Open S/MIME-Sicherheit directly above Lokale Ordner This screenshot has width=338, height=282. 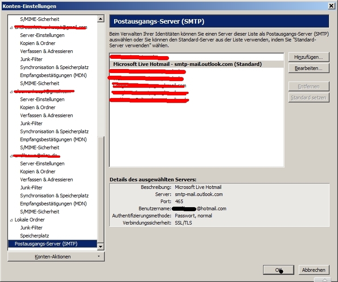pos(39,212)
